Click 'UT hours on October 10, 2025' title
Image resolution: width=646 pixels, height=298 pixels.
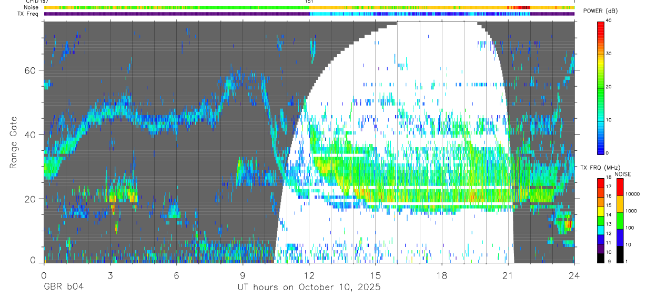pyautogui.click(x=308, y=287)
